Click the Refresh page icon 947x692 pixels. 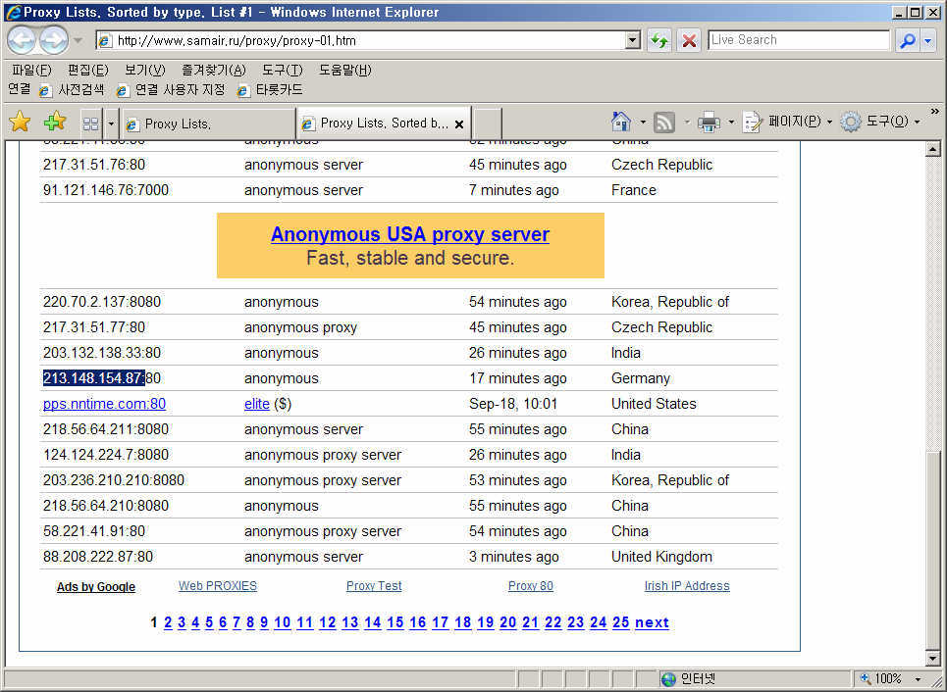[x=658, y=40]
